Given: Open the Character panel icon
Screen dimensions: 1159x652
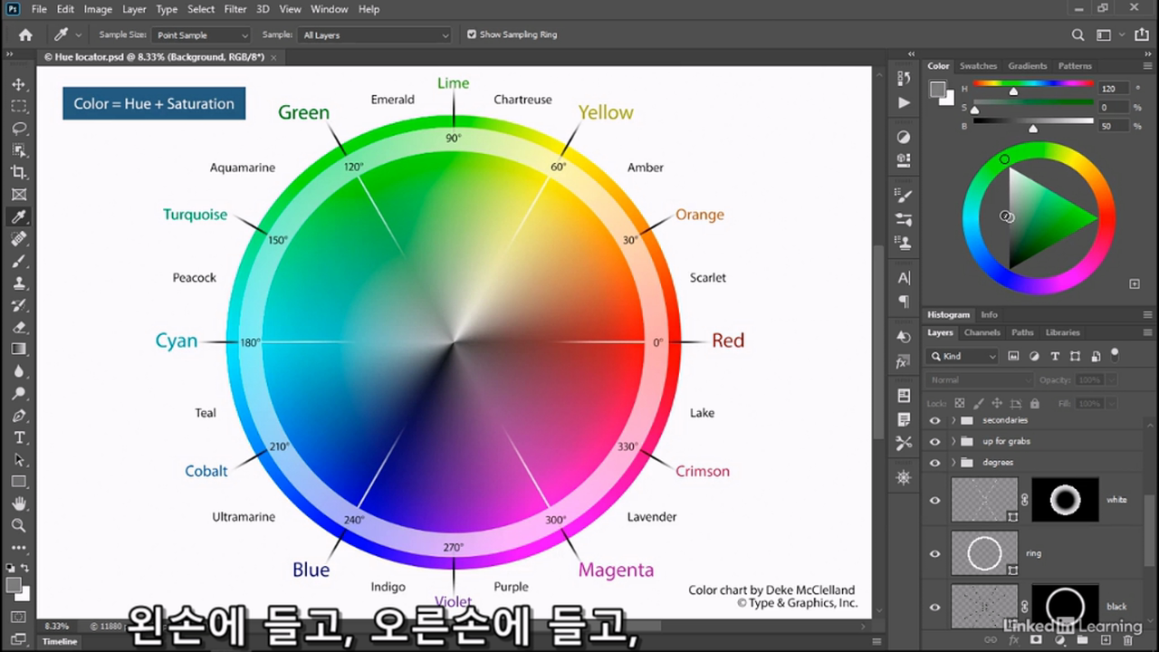Looking at the screenshot, I should coord(904,278).
